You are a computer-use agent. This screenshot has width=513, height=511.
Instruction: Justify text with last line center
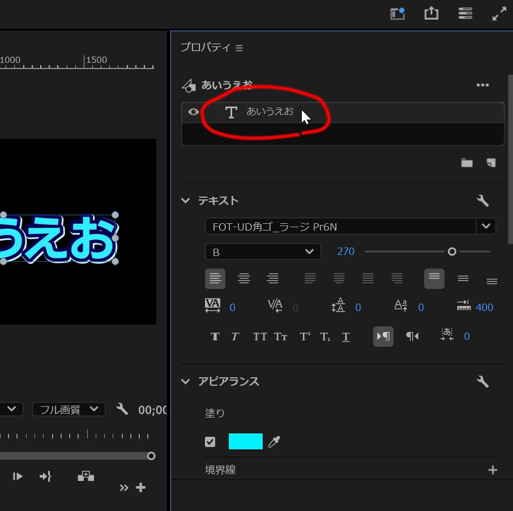pos(339,279)
